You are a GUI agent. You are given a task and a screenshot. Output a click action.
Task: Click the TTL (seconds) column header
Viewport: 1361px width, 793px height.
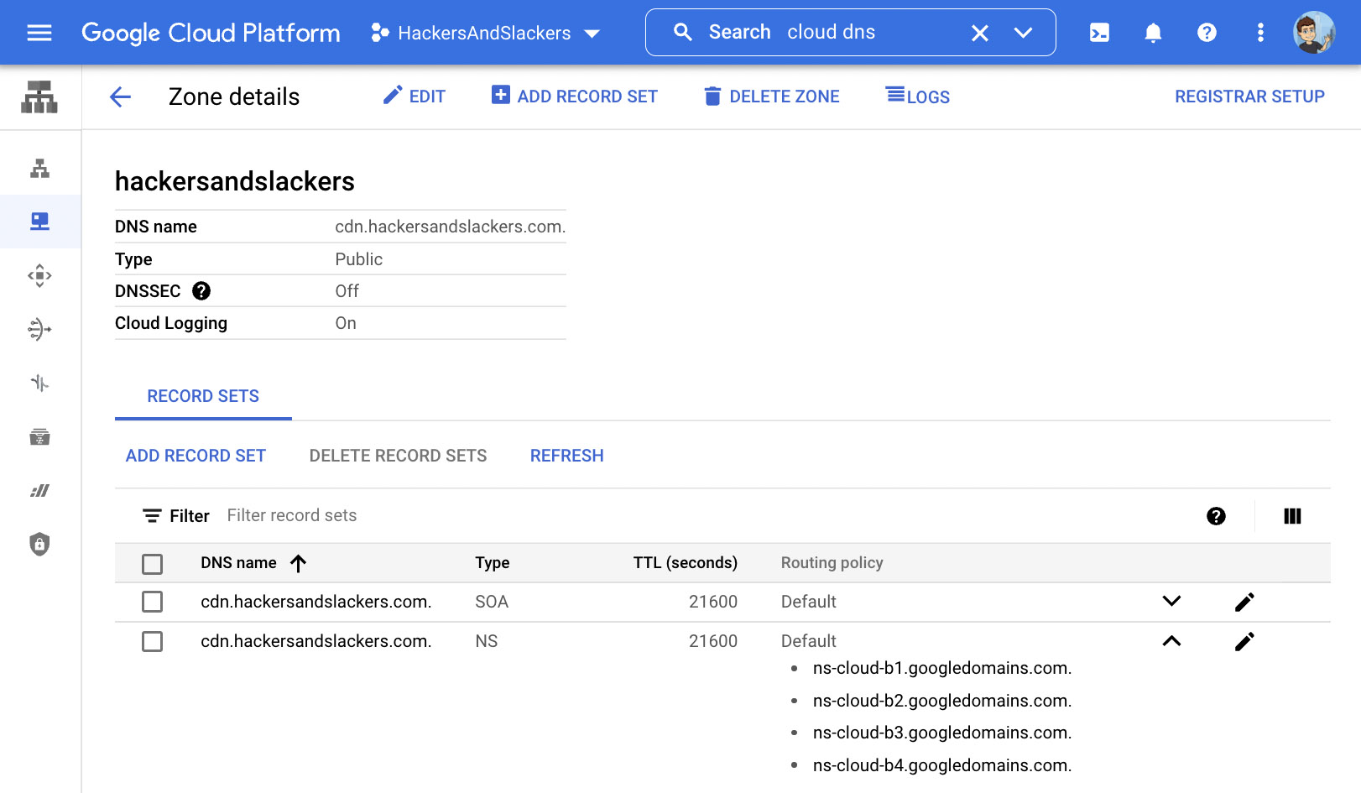(686, 563)
